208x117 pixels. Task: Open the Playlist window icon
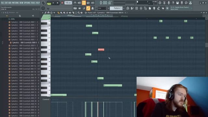point(128,8)
